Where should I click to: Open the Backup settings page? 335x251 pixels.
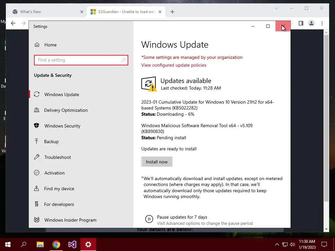51,142
